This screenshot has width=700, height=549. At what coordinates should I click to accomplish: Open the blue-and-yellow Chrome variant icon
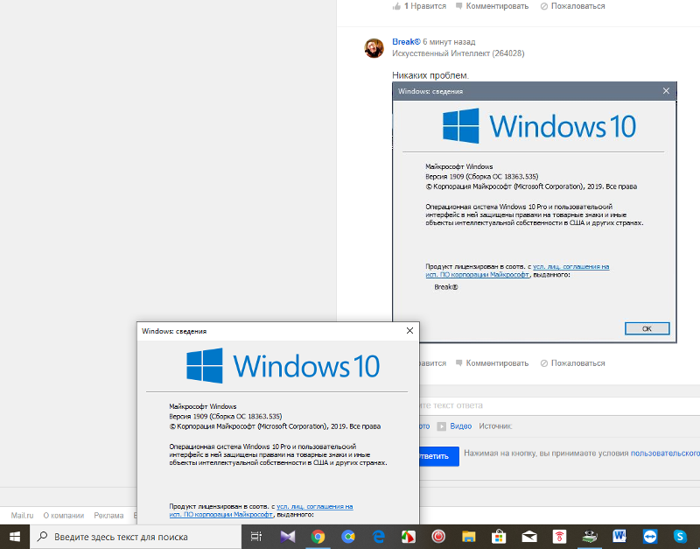pos(348,537)
